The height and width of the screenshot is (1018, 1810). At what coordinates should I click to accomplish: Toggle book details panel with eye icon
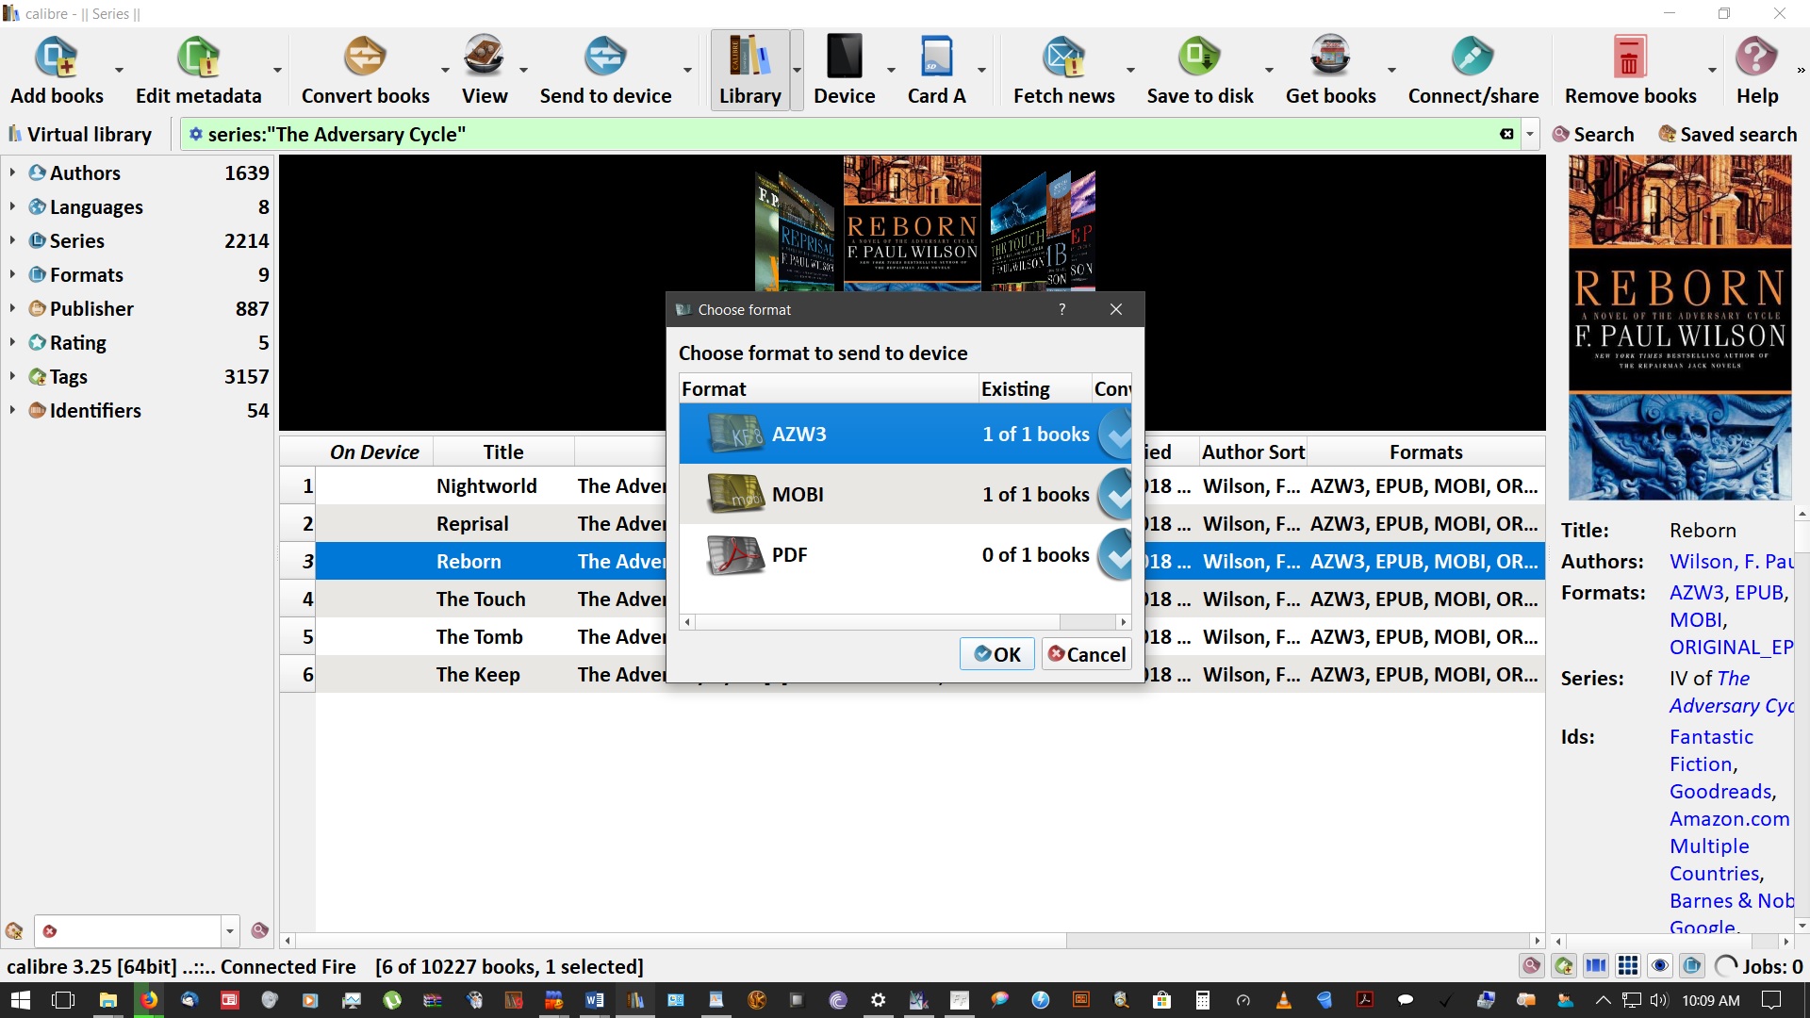coord(1660,966)
